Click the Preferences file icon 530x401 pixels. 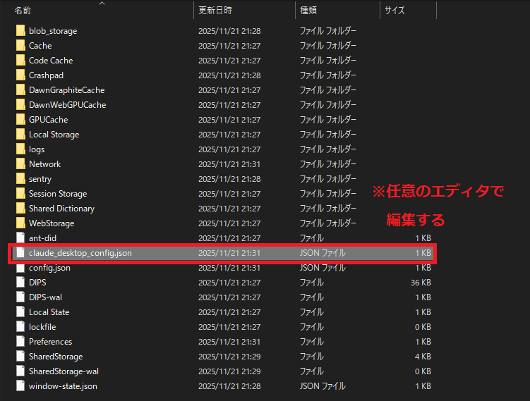point(20,342)
